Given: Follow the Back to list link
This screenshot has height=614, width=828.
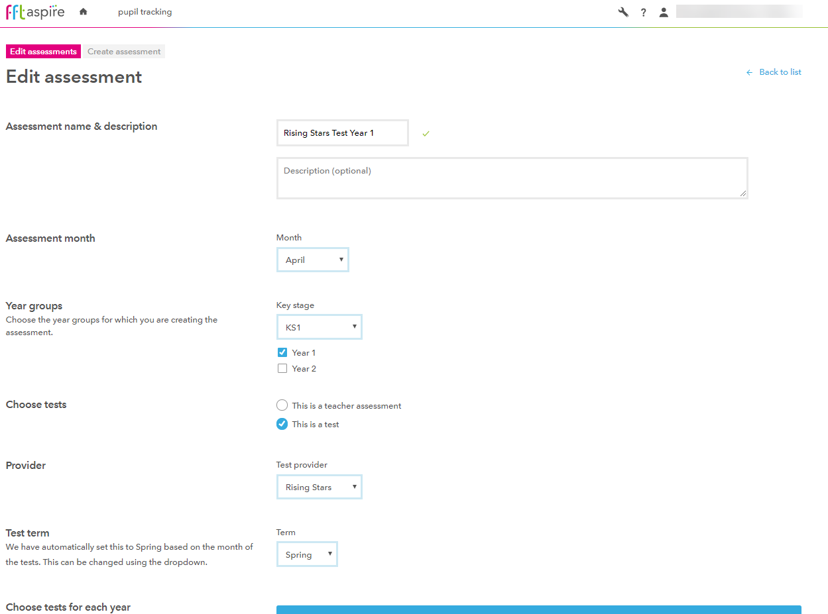Looking at the screenshot, I should coord(780,72).
